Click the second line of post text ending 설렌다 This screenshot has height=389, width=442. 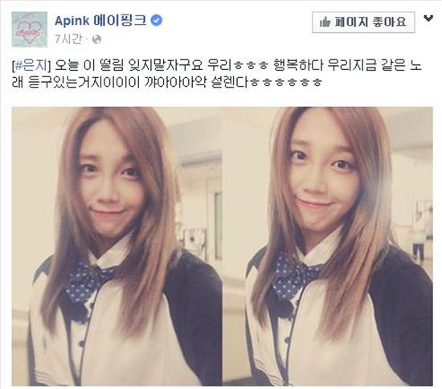[x=166, y=82]
